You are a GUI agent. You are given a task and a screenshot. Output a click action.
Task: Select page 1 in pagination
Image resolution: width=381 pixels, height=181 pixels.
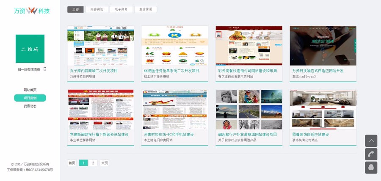click(x=83, y=163)
